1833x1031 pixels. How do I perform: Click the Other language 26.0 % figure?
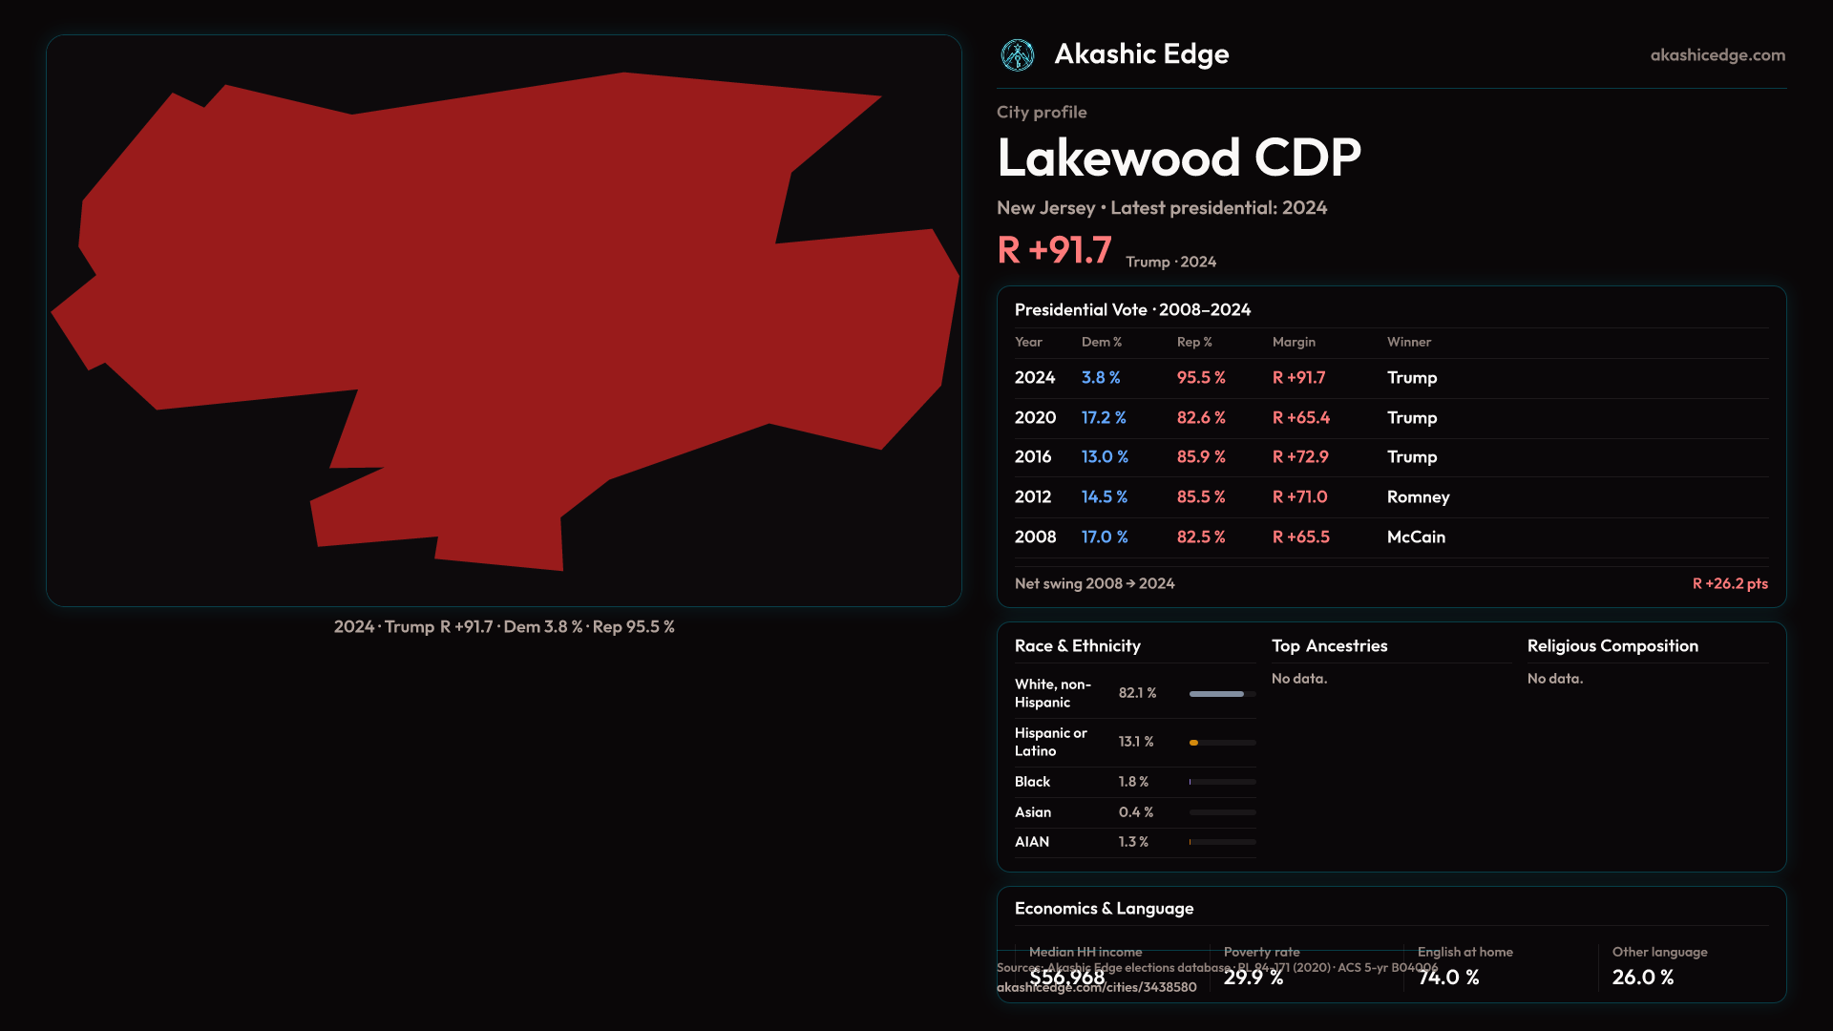pyautogui.click(x=1642, y=978)
